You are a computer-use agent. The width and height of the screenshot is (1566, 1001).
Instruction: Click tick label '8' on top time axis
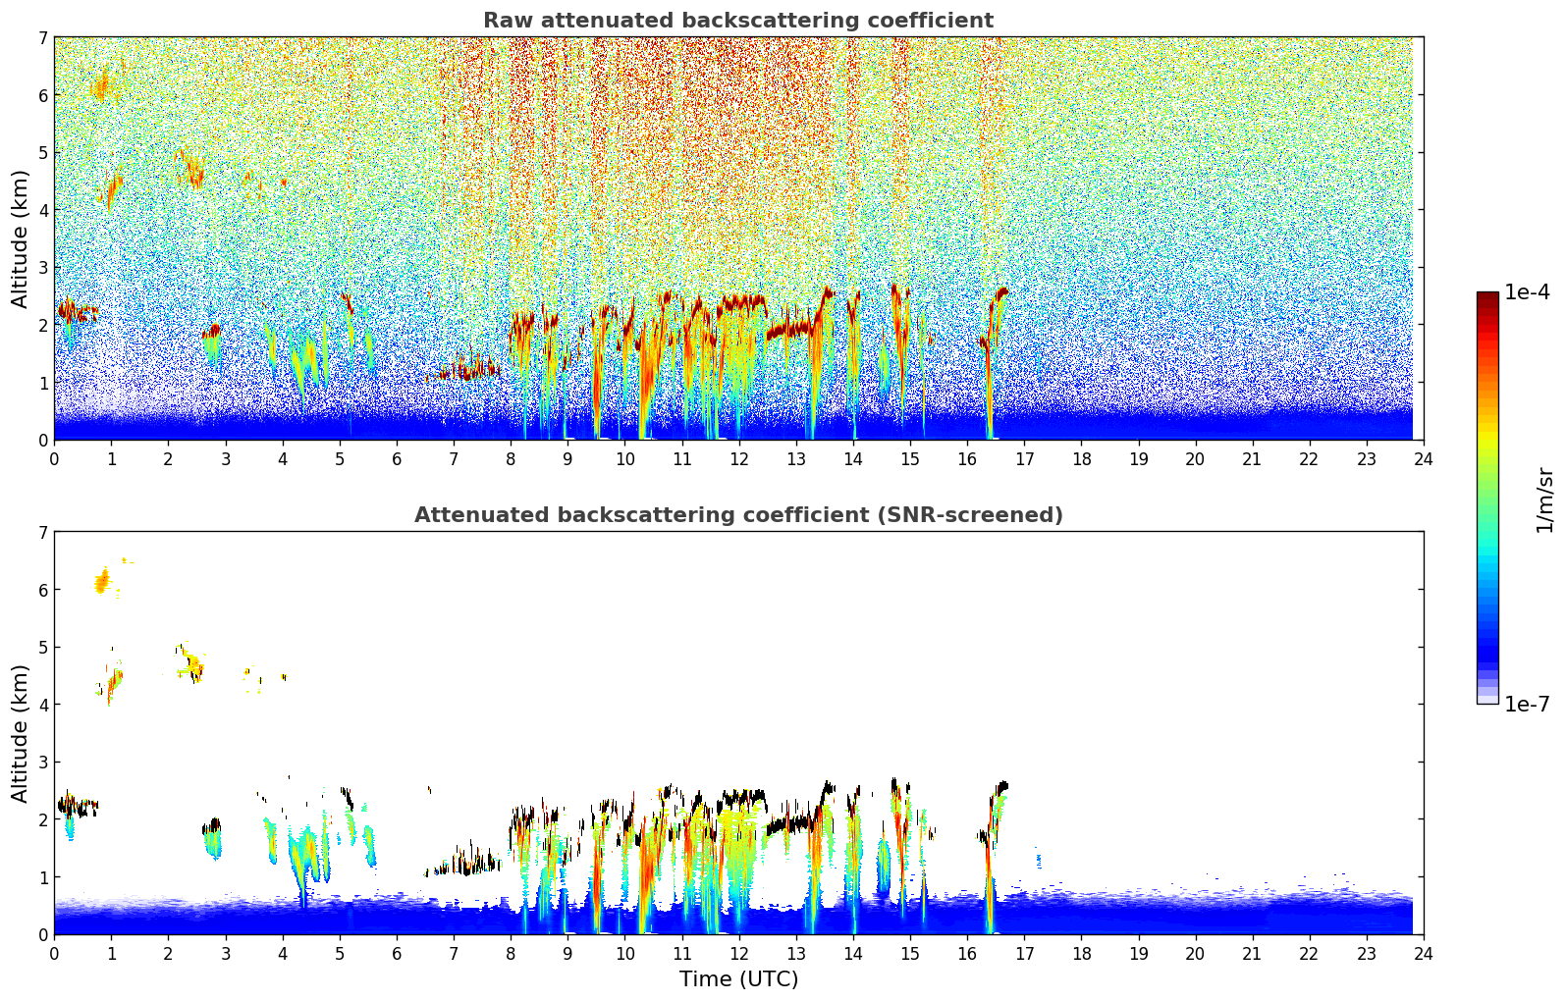click(x=511, y=458)
